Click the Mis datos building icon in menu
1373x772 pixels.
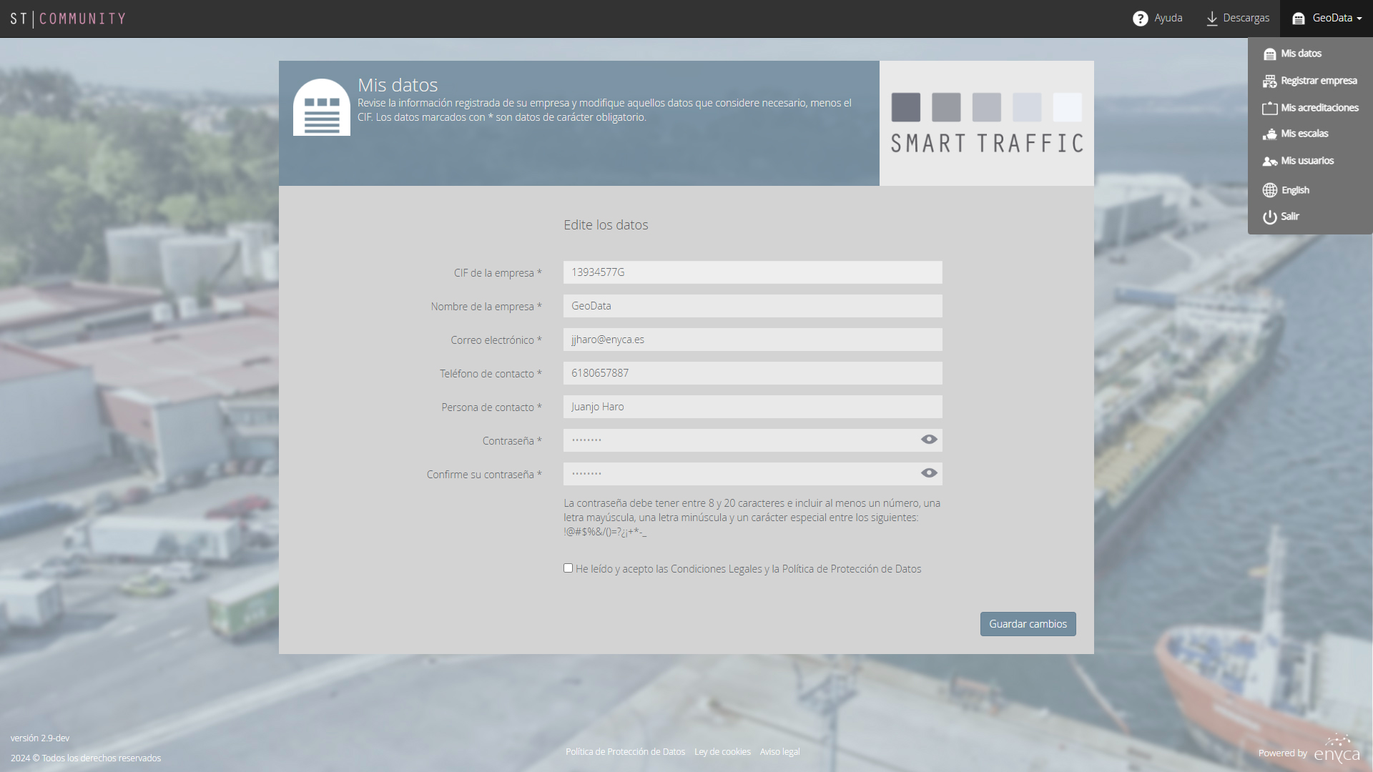click(x=1270, y=54)
